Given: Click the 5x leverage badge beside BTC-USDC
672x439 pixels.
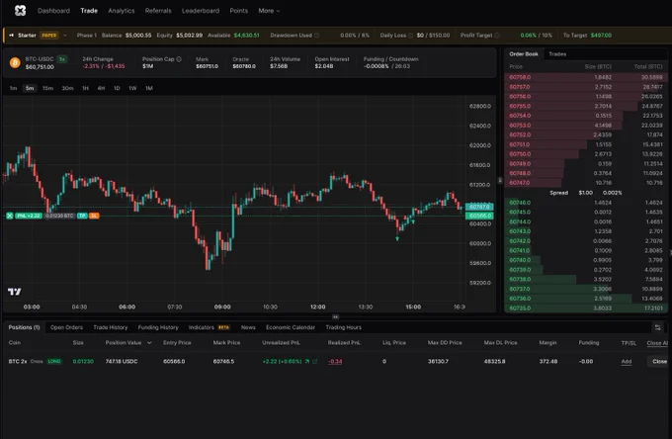Looking at the screenshot, I should [x=62, y=59].
